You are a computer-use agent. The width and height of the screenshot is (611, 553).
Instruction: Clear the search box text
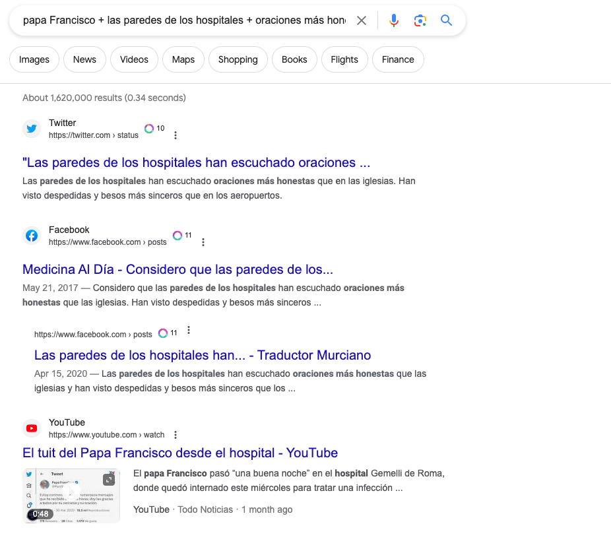pyautogui.click(x=362, y=20)
